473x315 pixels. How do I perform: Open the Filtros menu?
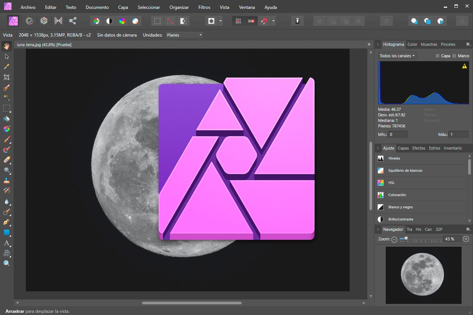pyautogui.click(x=204, y=7)
